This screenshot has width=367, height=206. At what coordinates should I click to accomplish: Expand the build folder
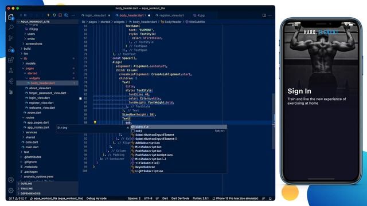coord(27,49)
